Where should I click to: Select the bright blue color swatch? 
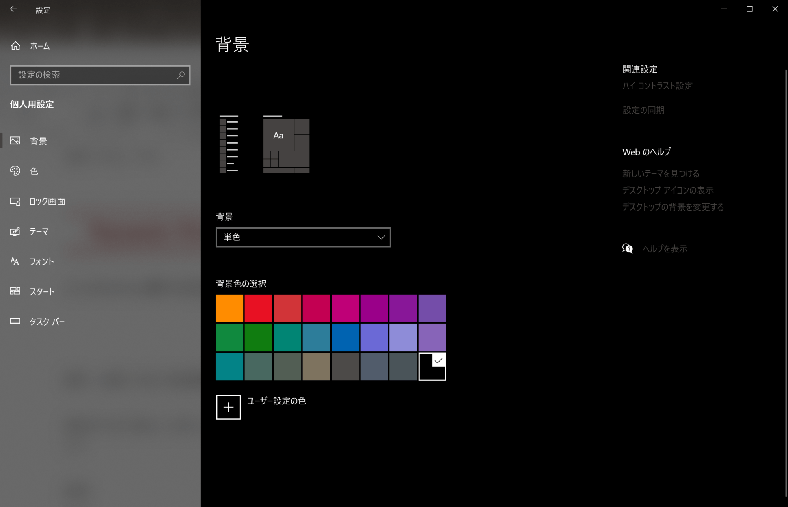[x=345, y=337]
